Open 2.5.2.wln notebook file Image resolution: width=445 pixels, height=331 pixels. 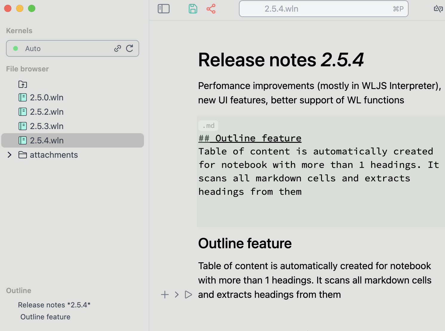coord(47,112)
